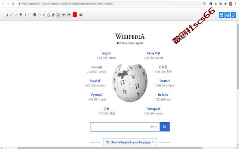The width and height of the screenshot is (239, 149).
Task: Select the filled rectangle tool
Action: (x=35, y=15)
